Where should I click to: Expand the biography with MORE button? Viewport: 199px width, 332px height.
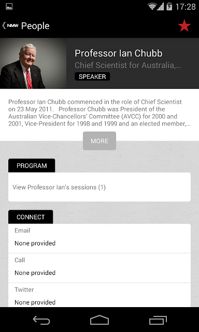pos(99,141)
